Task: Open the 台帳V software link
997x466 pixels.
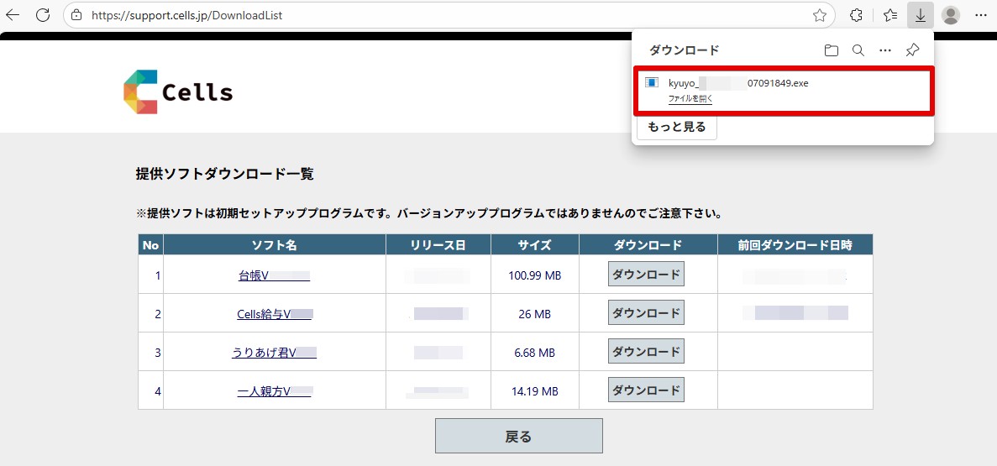Action: click(x=274, y=275)
